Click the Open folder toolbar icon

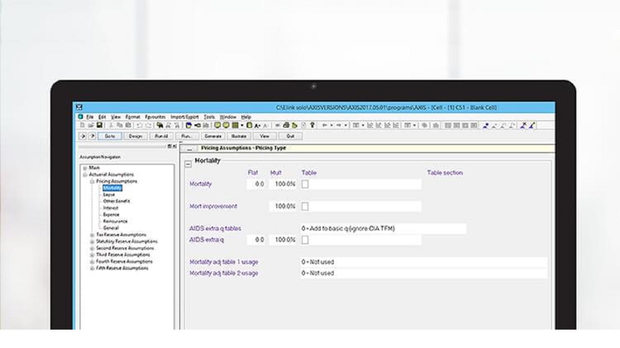pyautogui.click(x=92, y=126)
